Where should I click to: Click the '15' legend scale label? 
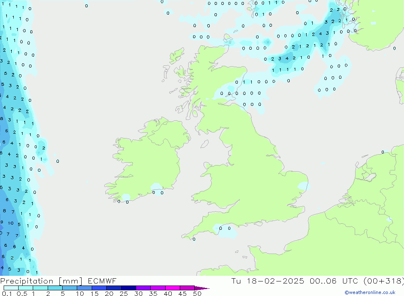point(94,294)
